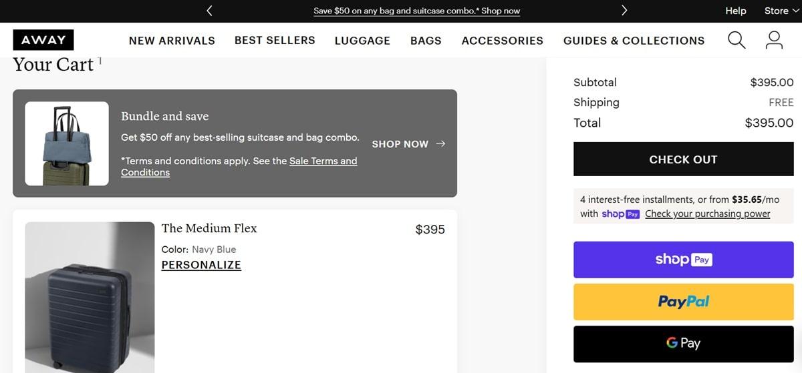Show previous promo banner message
802x373 pixels.
click(x=209, y=11)
